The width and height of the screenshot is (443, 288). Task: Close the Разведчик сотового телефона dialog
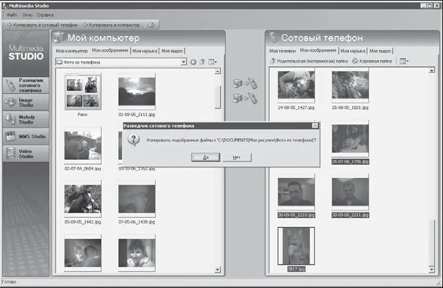pos(315,126)
